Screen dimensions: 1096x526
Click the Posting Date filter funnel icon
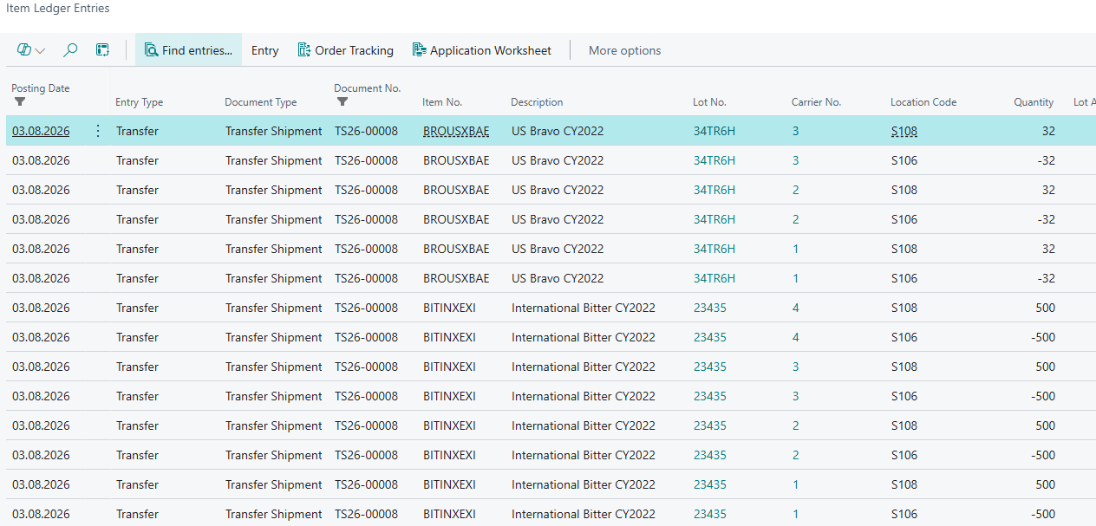coord(20,102)
